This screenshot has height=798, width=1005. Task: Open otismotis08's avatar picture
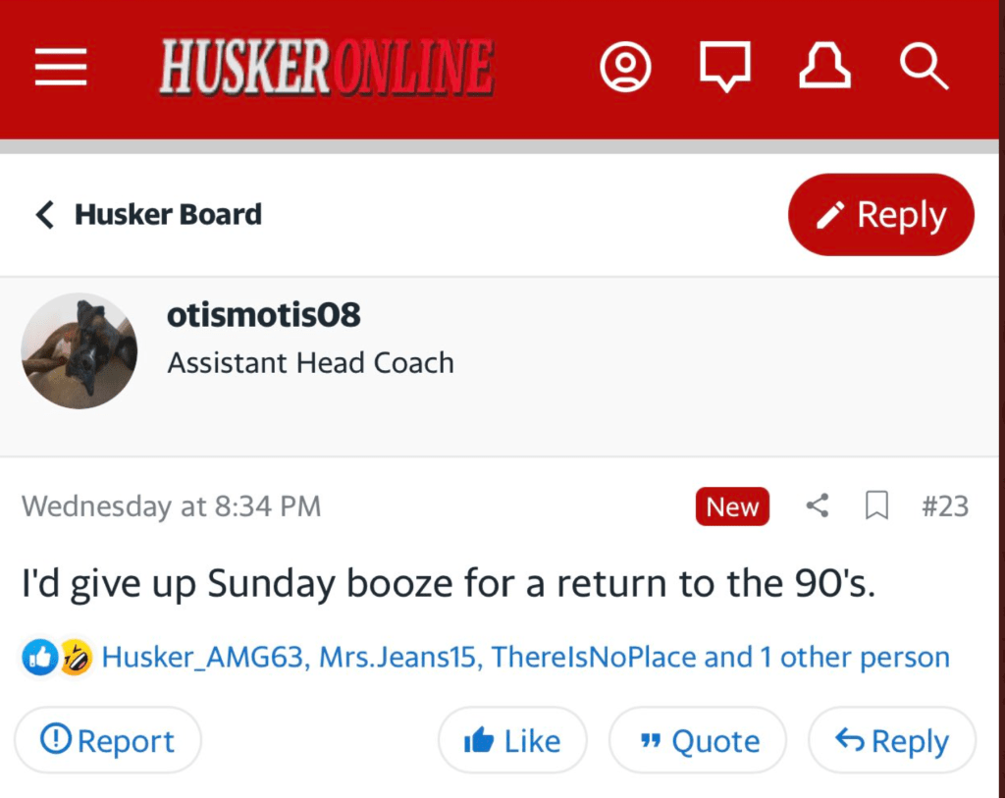coord(79,350)
